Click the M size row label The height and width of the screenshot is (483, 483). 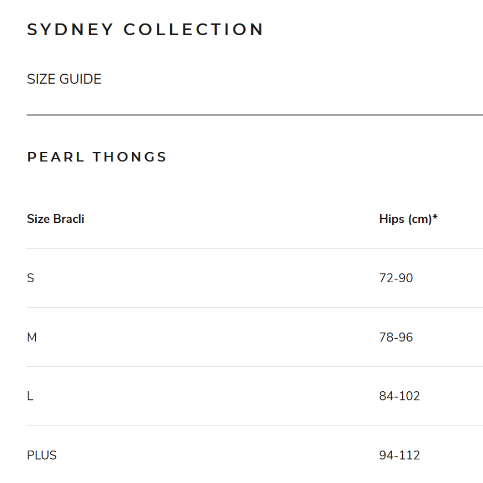coord(32,337)
